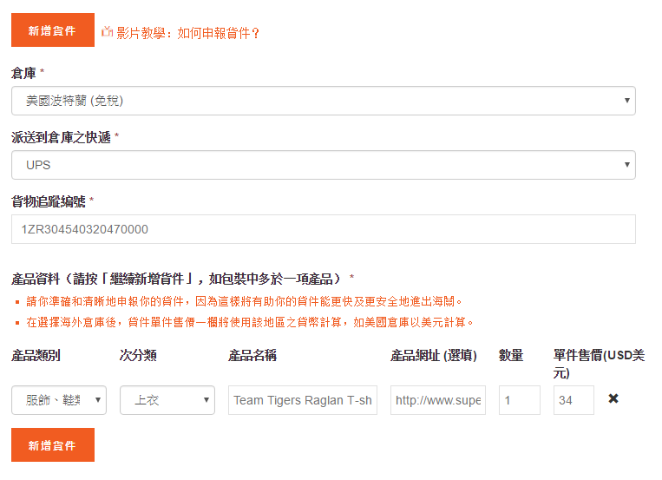Click the 貨物追蹤編號 field label
Screen dimensions: 662x480
tap(48, 201)
